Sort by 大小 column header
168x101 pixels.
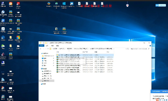tap(108, 52)
